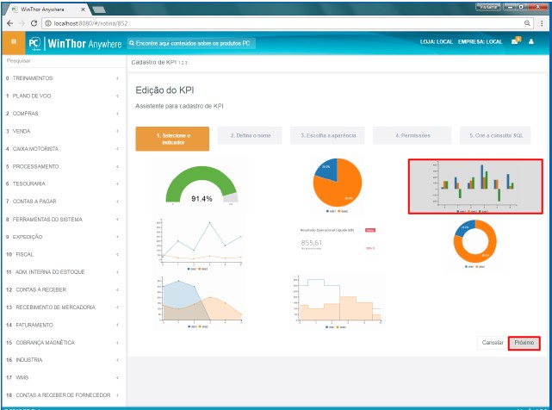The width and height of the screenshot is (552, 410).
Task: Click the WinThor Anywhere PC logo
Action: 75,43
